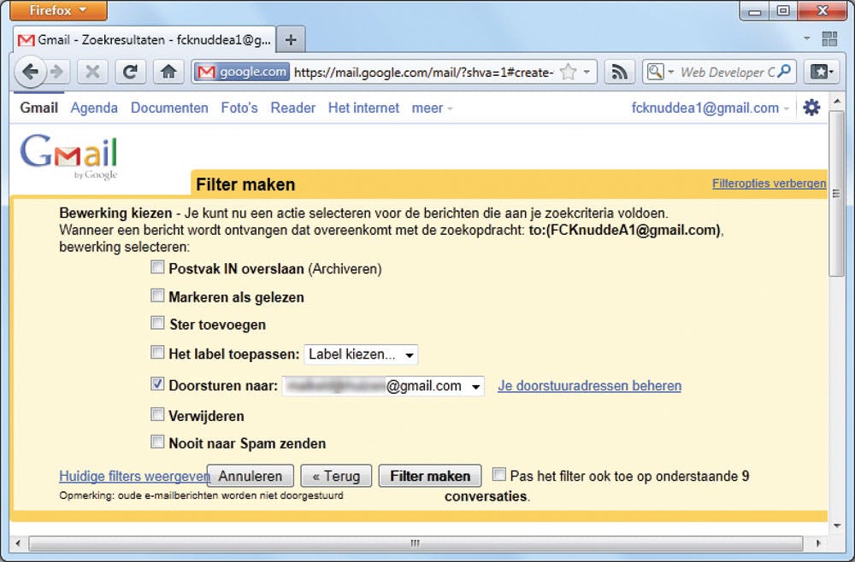The image size is (855, 562).
Task: Open the address bar history dropdown arrow
Action: click(587, 72)
